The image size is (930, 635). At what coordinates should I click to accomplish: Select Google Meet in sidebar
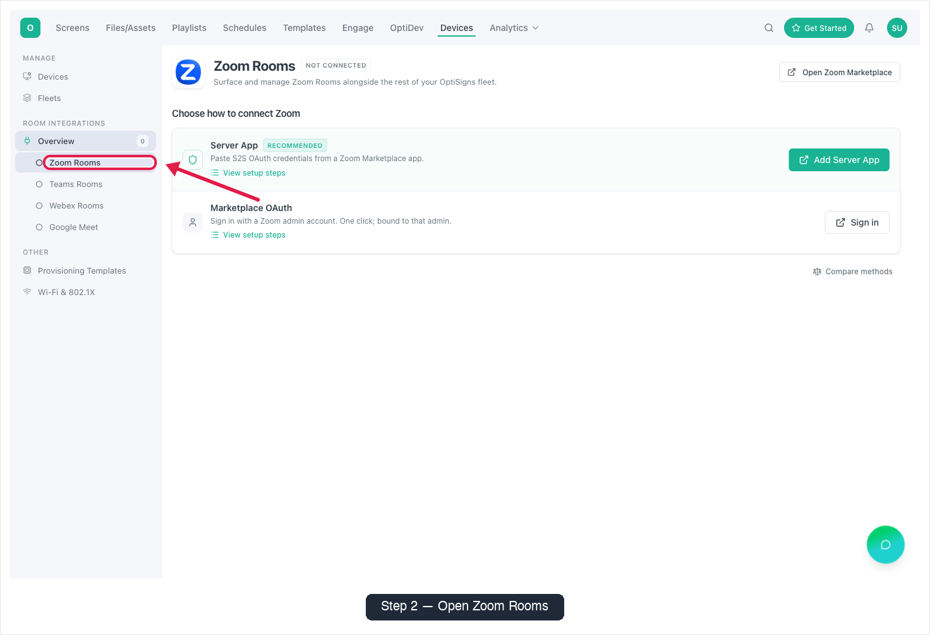[86, 227]
